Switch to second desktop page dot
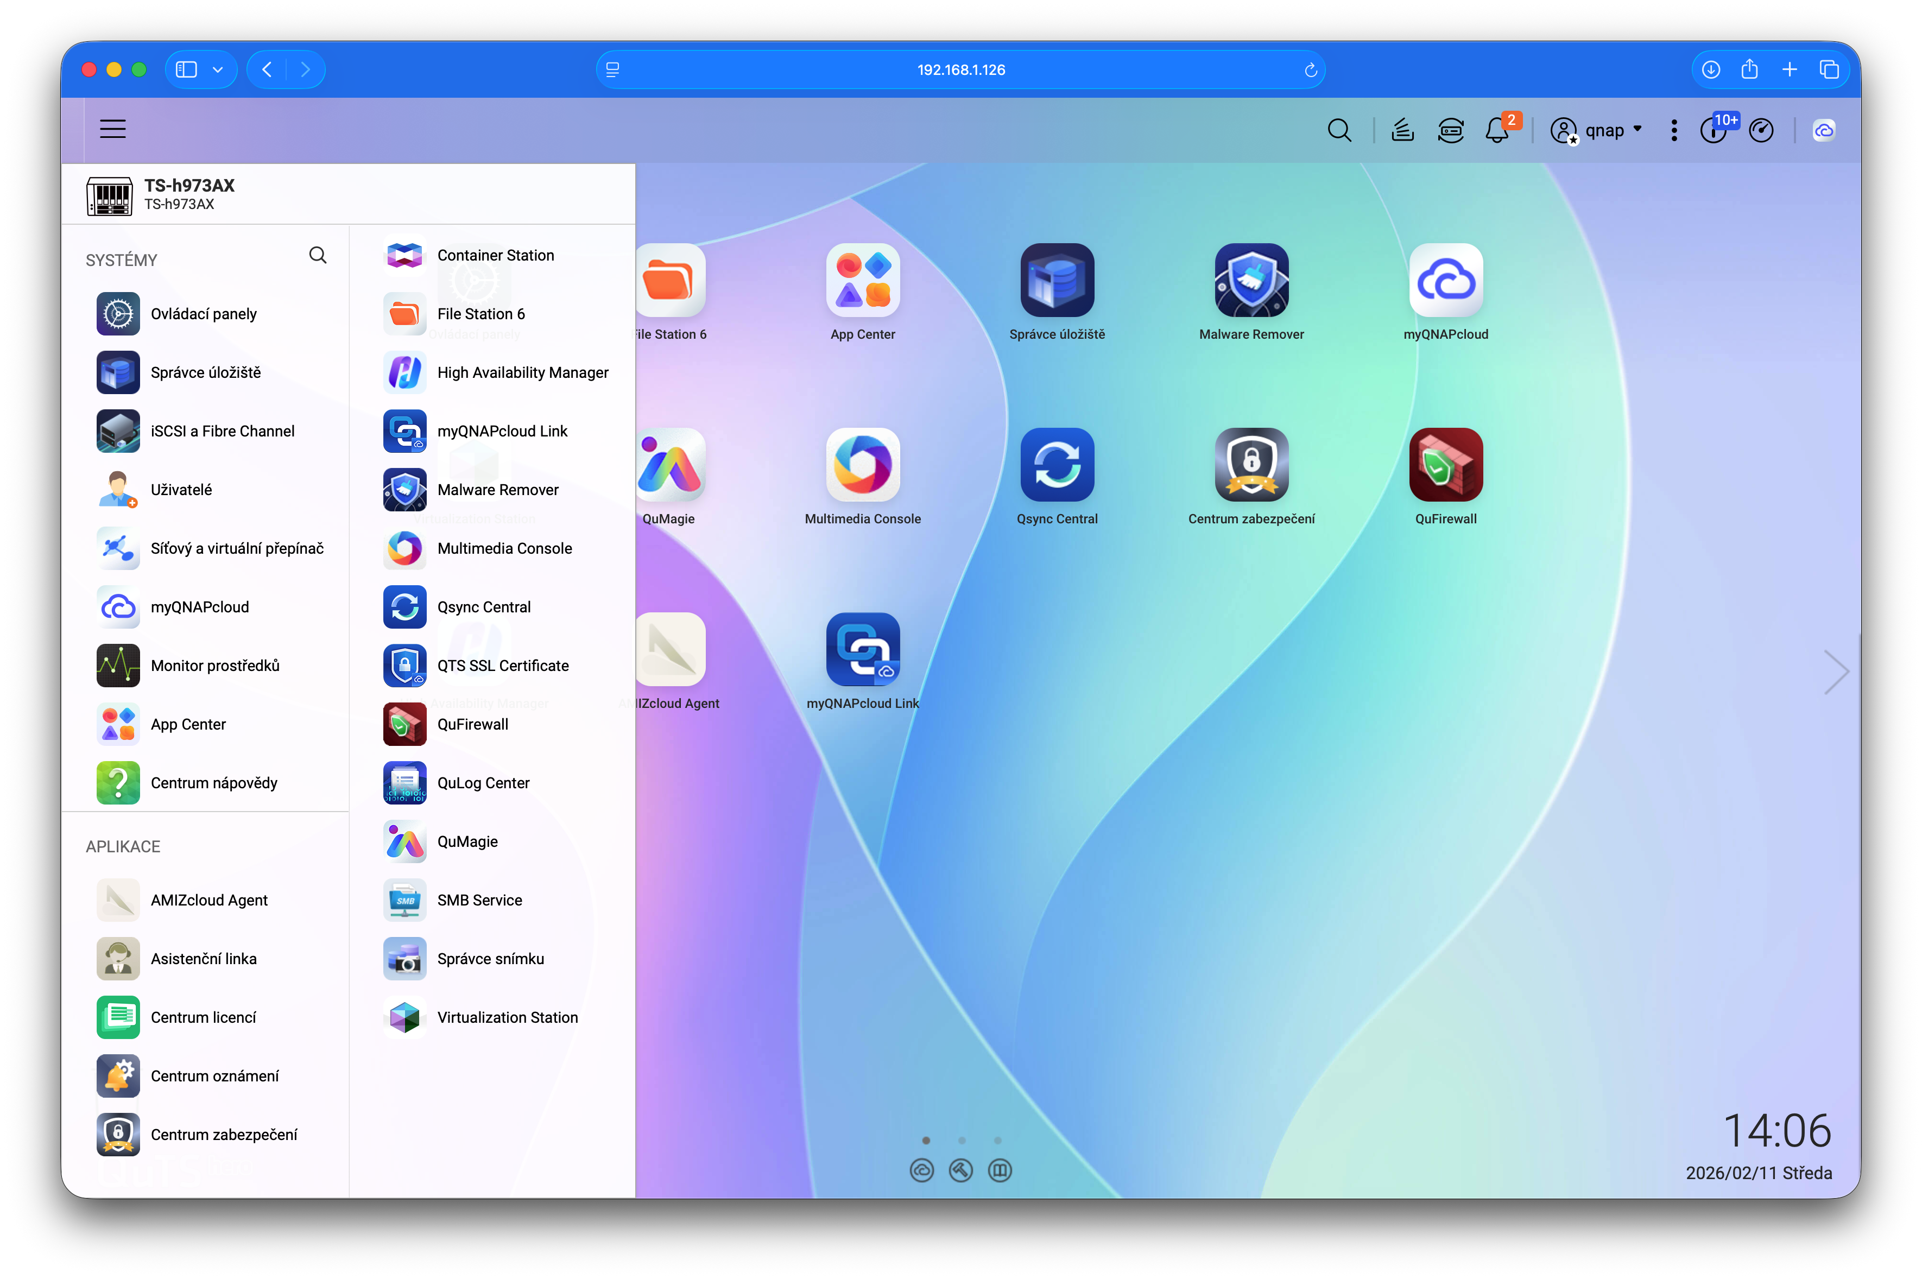 tap(962, 1141)
